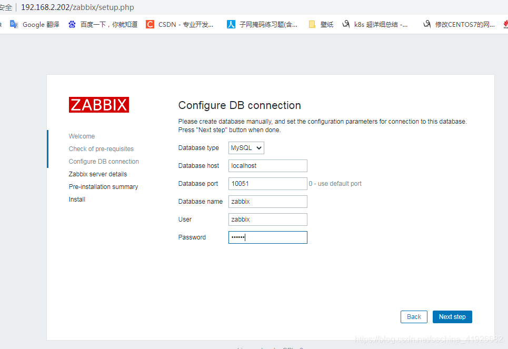Click the 修改CENTOS7的网 bookmark icon
Screen dimensions: 508x349
point(427,24)
